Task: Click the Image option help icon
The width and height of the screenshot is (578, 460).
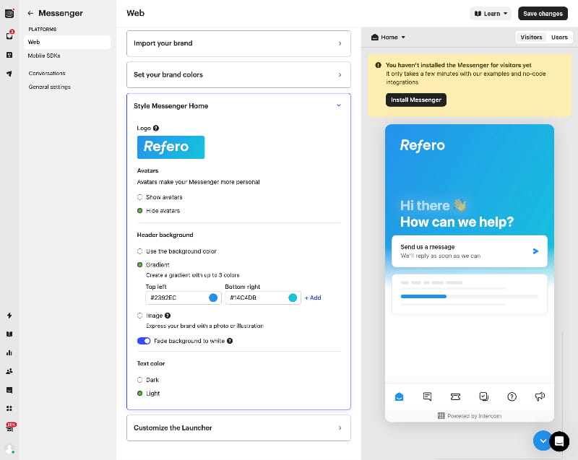Action: click(x=168, y=316)
